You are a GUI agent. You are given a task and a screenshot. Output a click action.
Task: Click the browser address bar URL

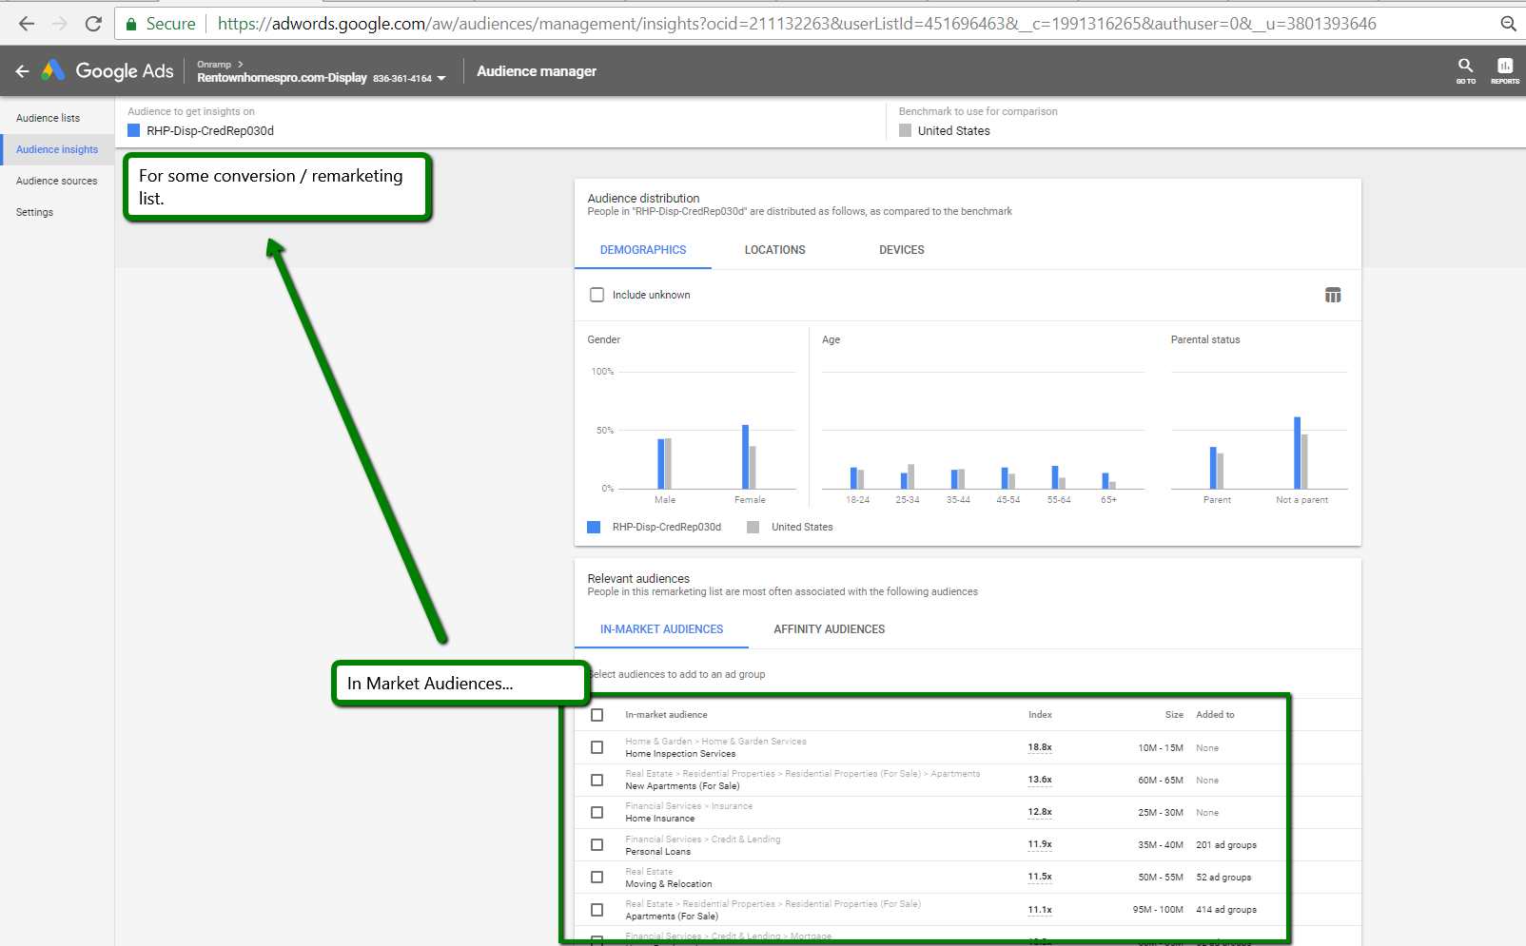796,24
